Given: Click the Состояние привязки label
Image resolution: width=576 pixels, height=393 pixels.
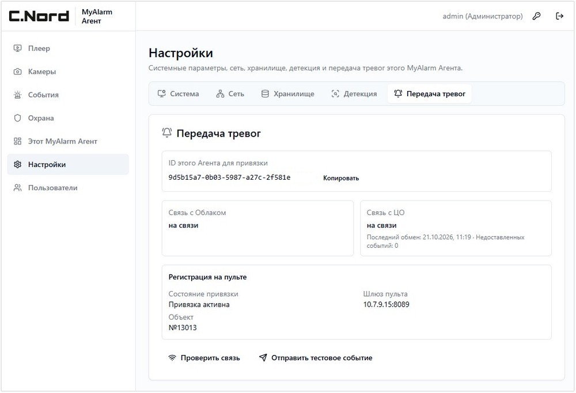Looking at the screenshot, I should pos(203,294).
